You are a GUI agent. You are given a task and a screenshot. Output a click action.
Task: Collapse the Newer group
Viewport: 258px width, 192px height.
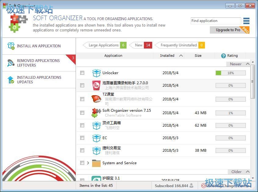click(248, 64)
